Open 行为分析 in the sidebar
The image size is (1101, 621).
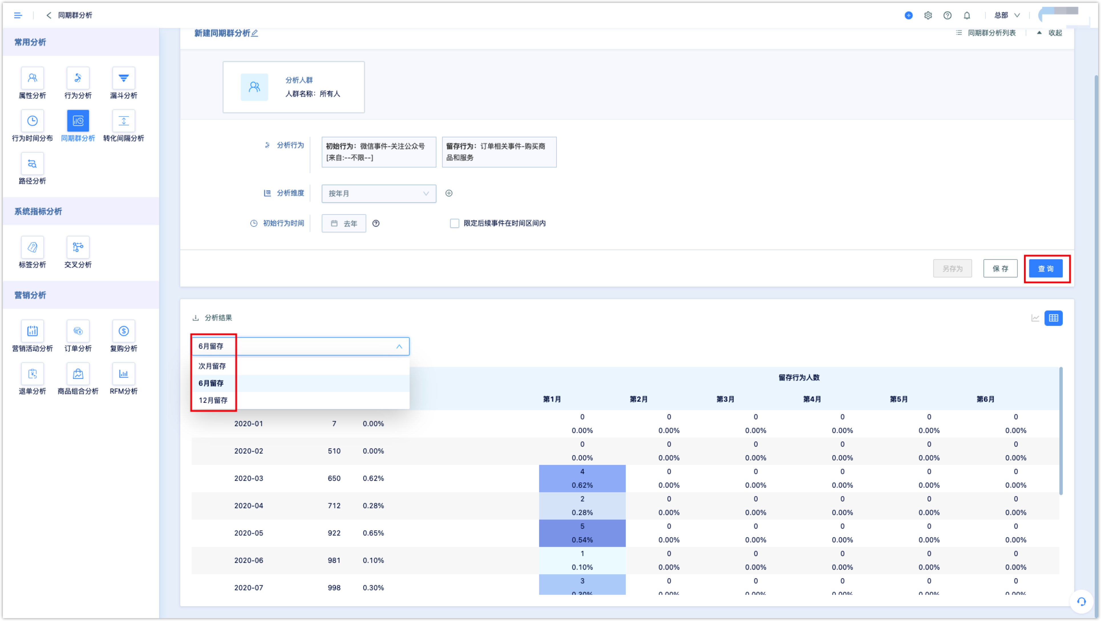point(78,83)
